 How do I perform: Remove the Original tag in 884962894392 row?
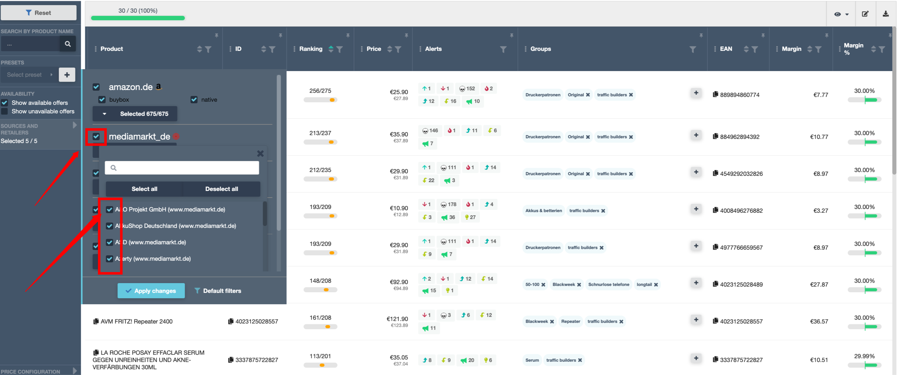pyautogui.click(x=588, y=137)
